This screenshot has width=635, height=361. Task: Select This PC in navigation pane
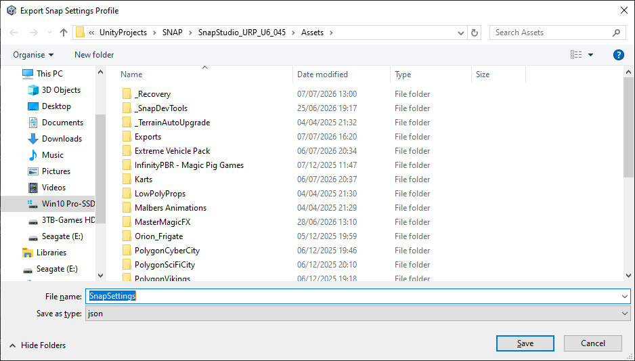coord(43,73)
